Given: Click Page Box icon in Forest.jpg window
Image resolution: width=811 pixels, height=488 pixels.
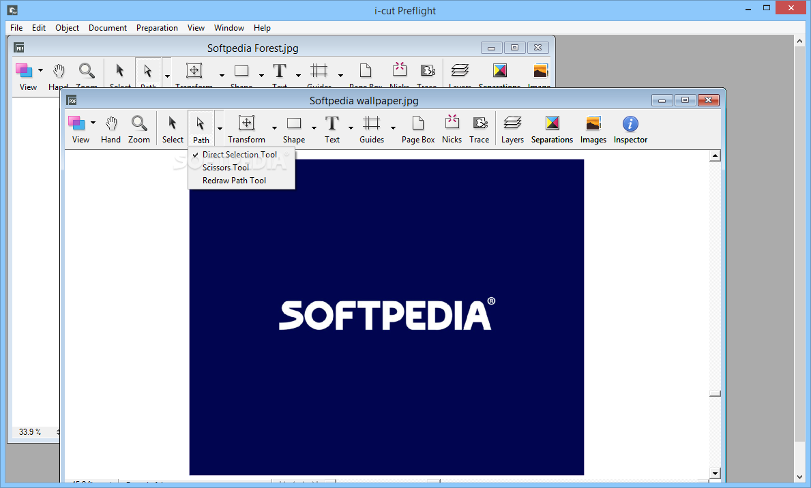Looking at the screenshot, I should tap(366, 74).
